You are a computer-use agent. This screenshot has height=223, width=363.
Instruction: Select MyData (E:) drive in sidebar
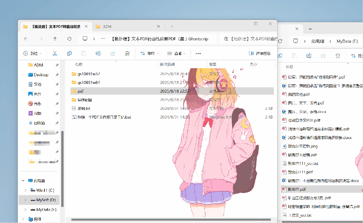46,210
